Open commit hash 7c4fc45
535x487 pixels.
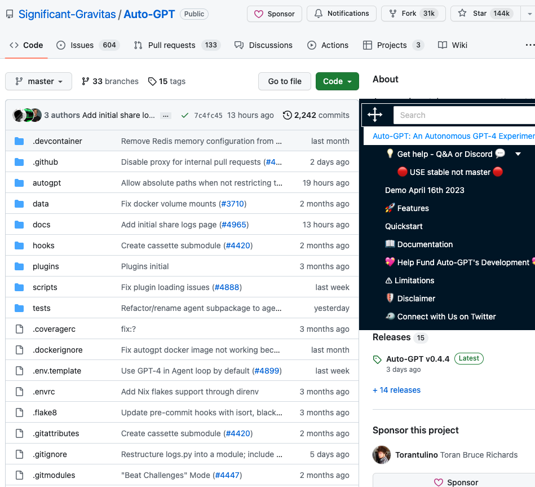click(208, 116)
